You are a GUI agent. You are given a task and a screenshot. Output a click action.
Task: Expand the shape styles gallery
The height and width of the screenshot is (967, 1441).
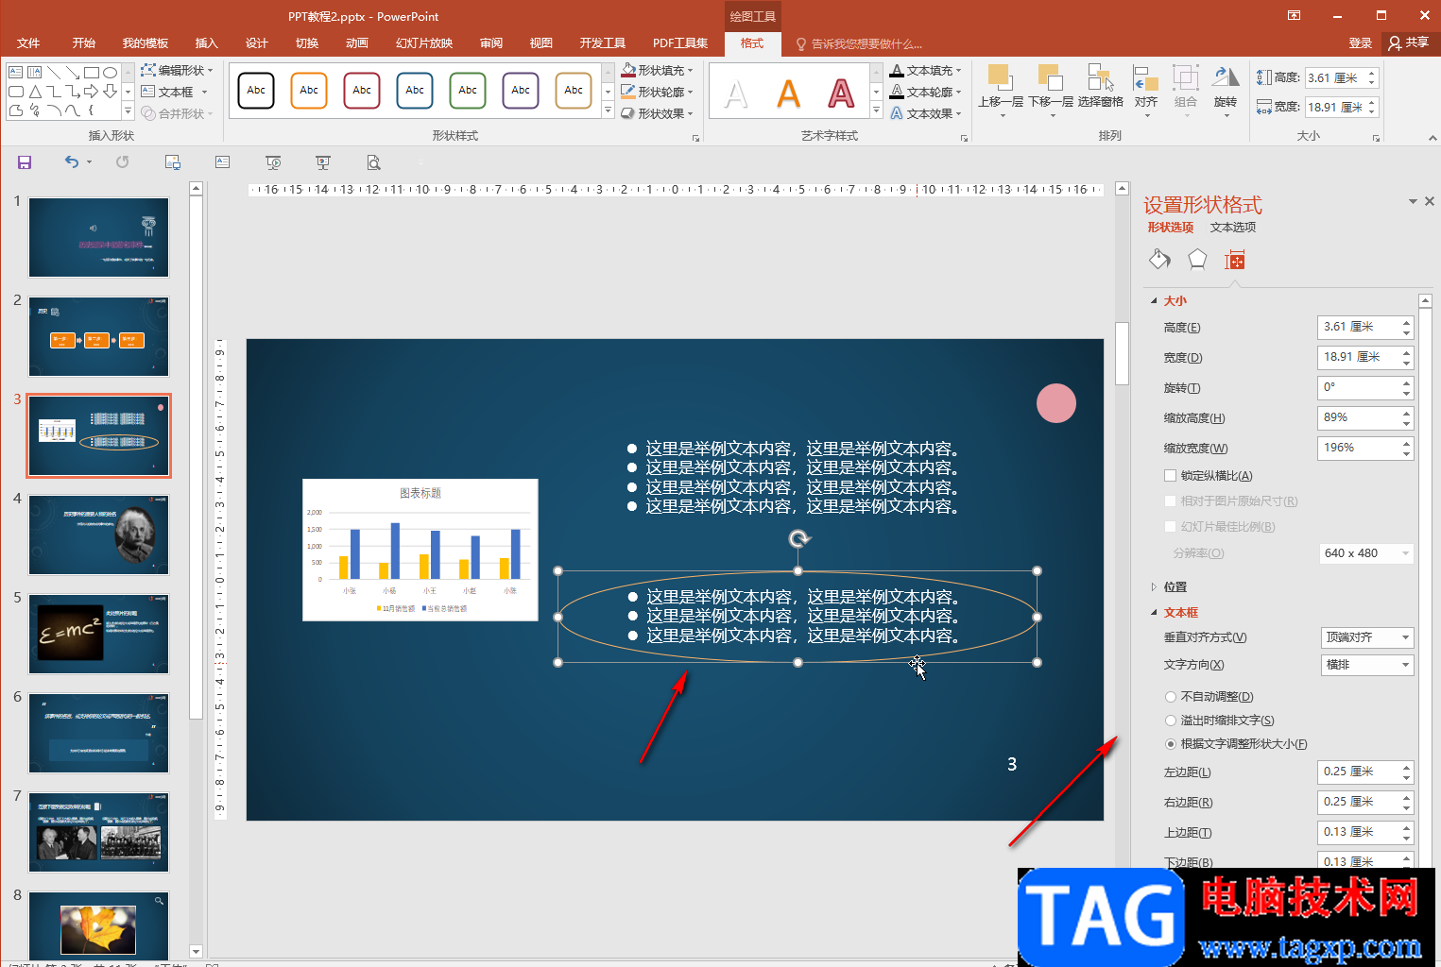[608, 111]
